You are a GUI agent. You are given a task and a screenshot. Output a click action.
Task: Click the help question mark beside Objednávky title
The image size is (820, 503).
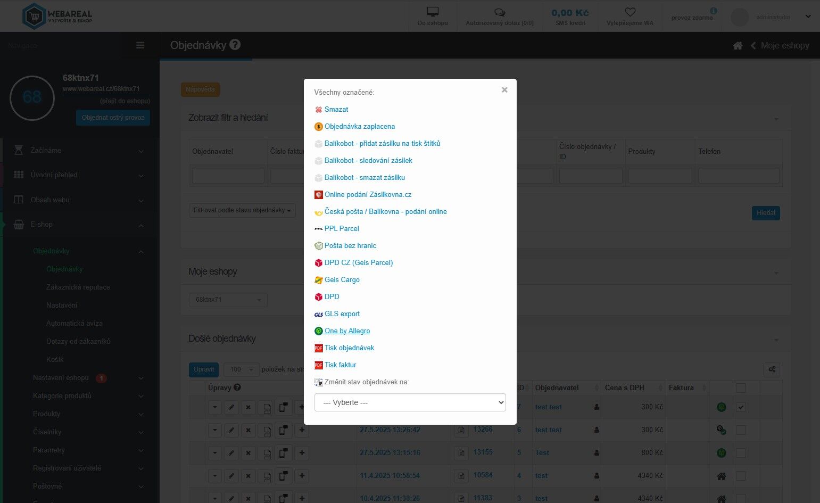[235, 45]
